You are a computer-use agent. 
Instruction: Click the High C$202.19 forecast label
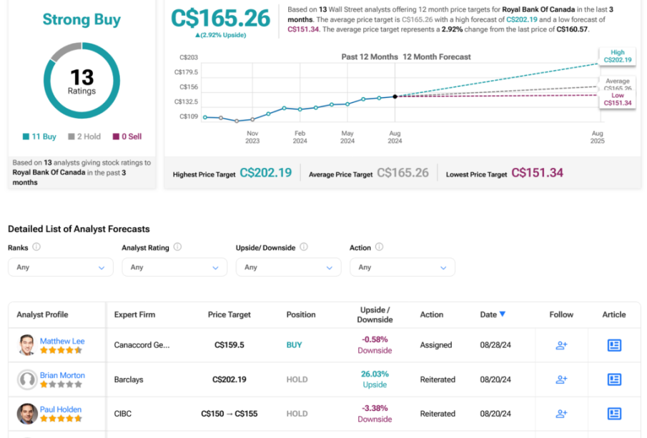(617, 56)
